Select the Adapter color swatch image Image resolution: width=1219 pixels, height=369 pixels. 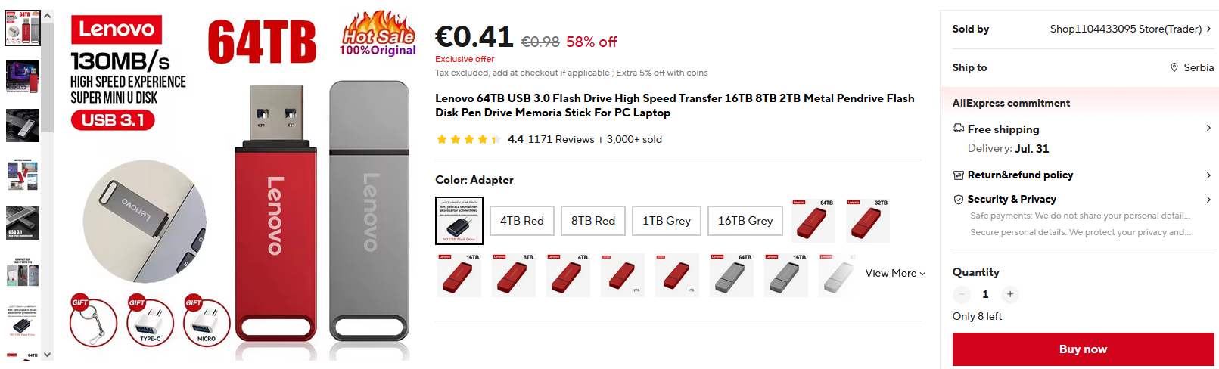point(459,221)
